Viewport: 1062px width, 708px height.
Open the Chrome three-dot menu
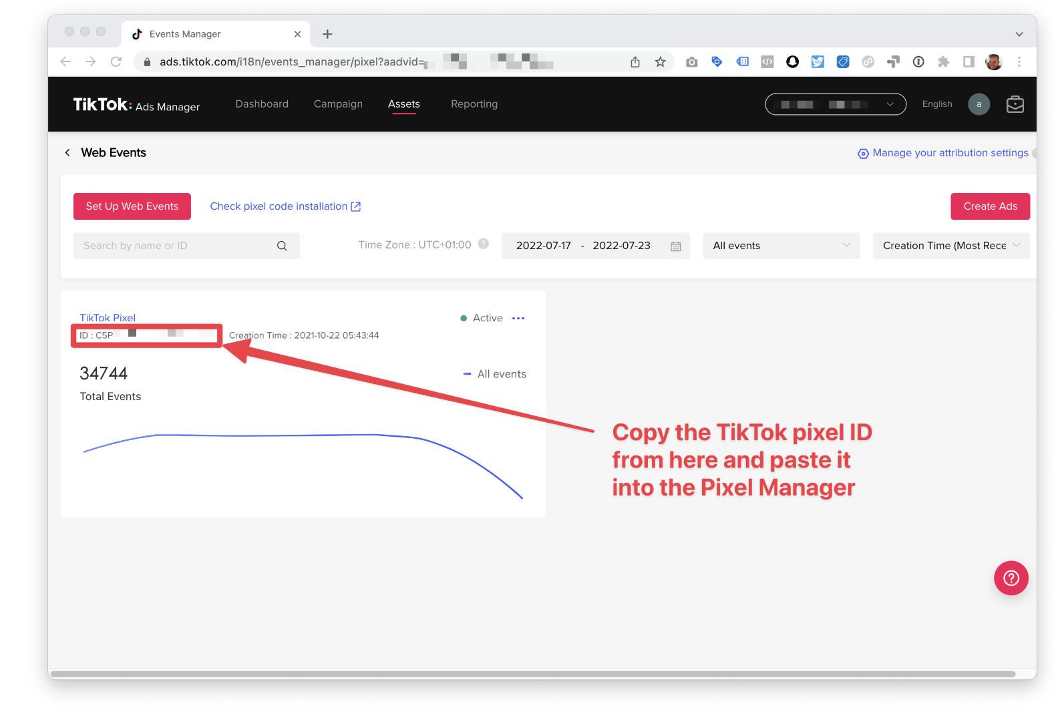[1019, 61]
